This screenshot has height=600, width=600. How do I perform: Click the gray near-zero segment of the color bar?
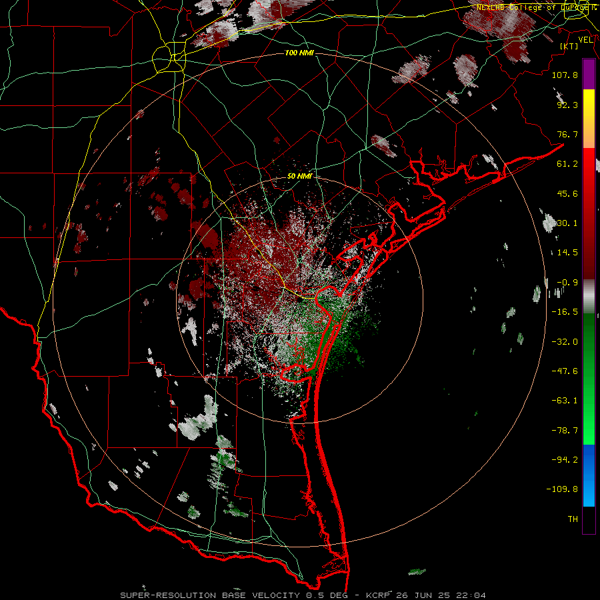[x=589, y=297]
